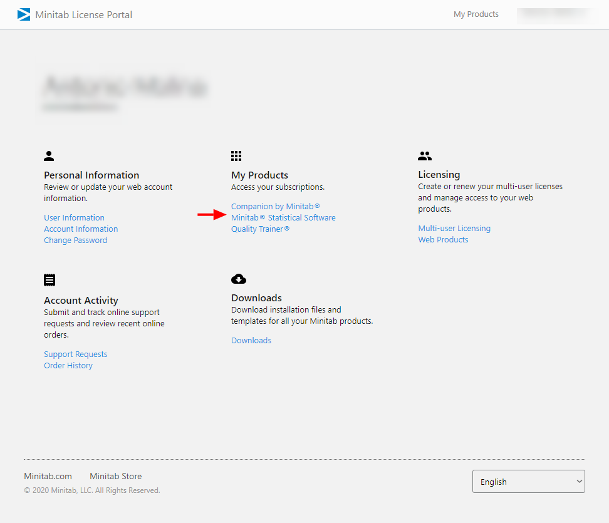View Support Requests
Screen dimensions: 609x523
75,355
